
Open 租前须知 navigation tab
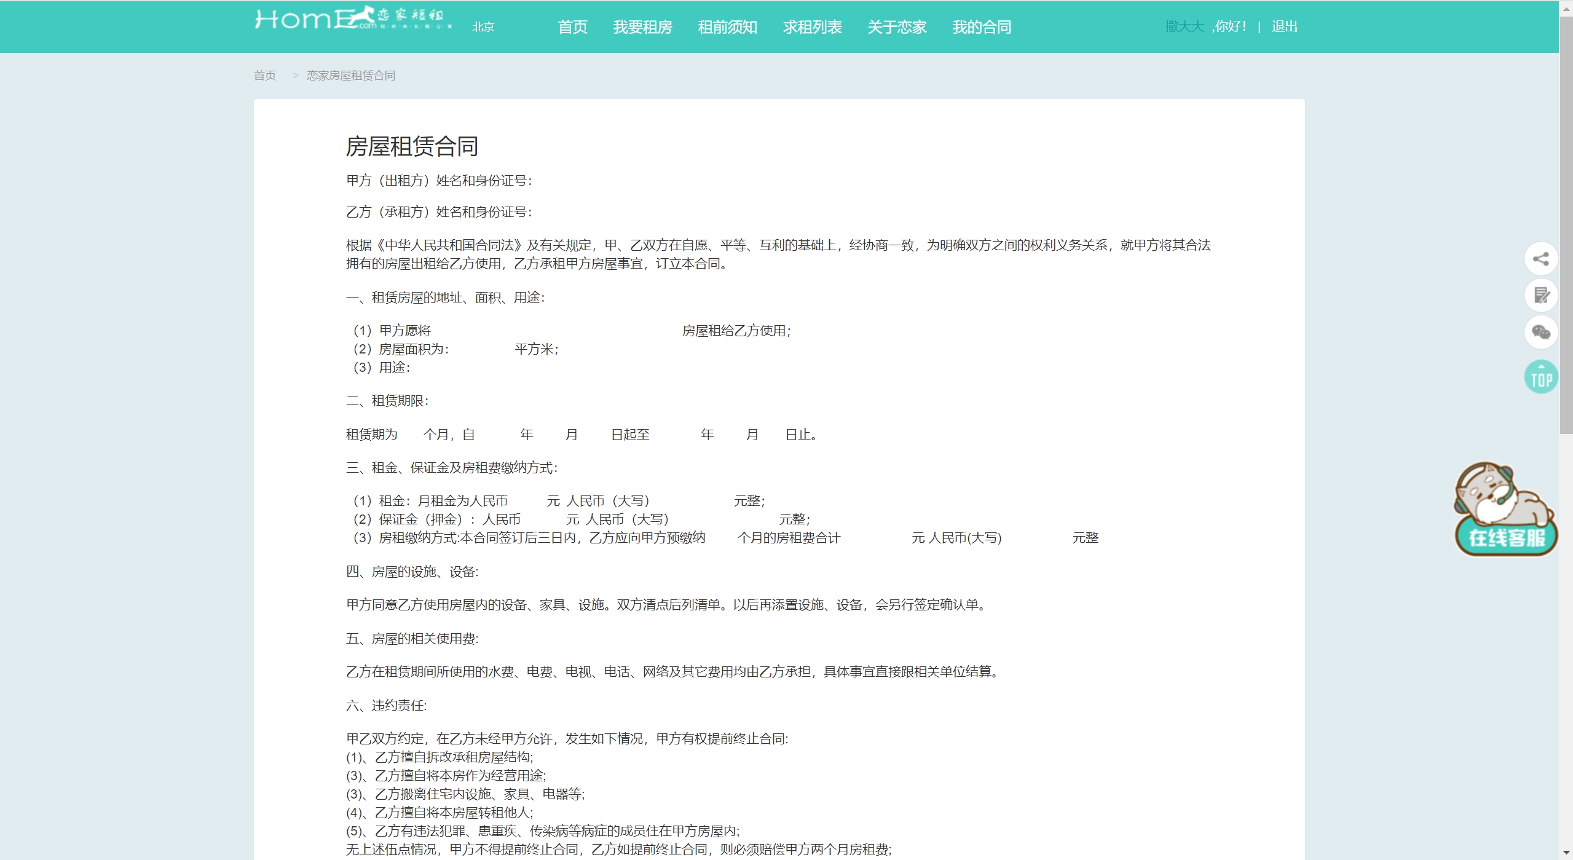[727, 27]
